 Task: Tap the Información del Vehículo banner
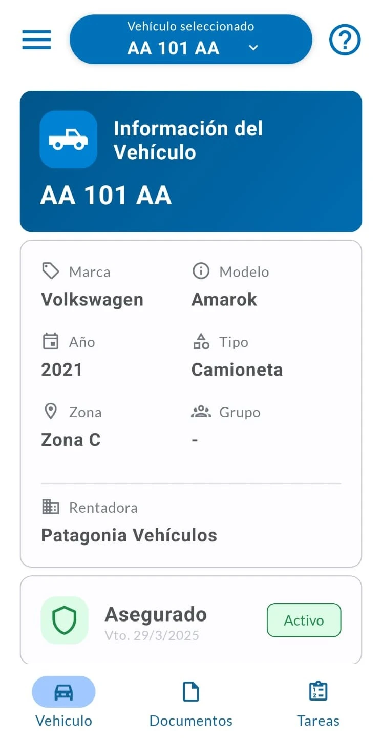coord(190,162)
